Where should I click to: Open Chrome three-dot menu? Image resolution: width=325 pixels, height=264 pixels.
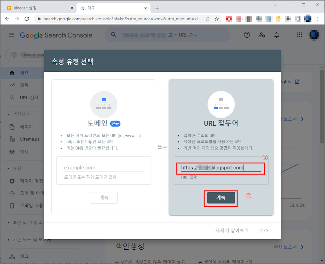[x=318, y=19]
